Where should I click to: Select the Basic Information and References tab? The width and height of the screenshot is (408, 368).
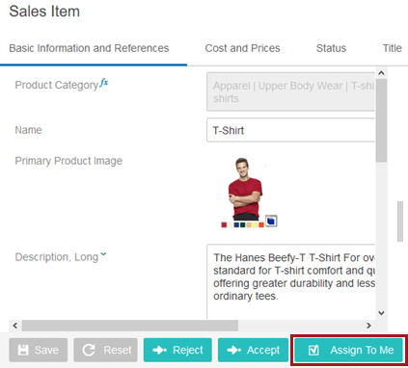[x=89, y=48]
